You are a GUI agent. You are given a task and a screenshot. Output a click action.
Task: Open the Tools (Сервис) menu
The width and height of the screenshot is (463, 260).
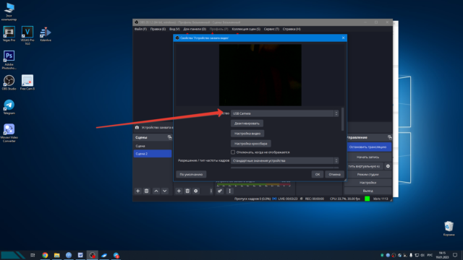(x=271, y=29)
